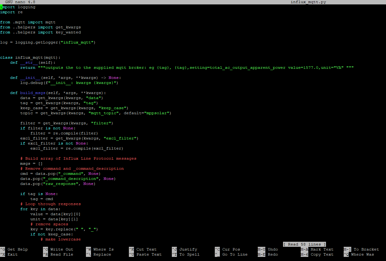Click the ^W Where Is shortcut
Screen dimensions: 386x261
[x=100, y=249]
